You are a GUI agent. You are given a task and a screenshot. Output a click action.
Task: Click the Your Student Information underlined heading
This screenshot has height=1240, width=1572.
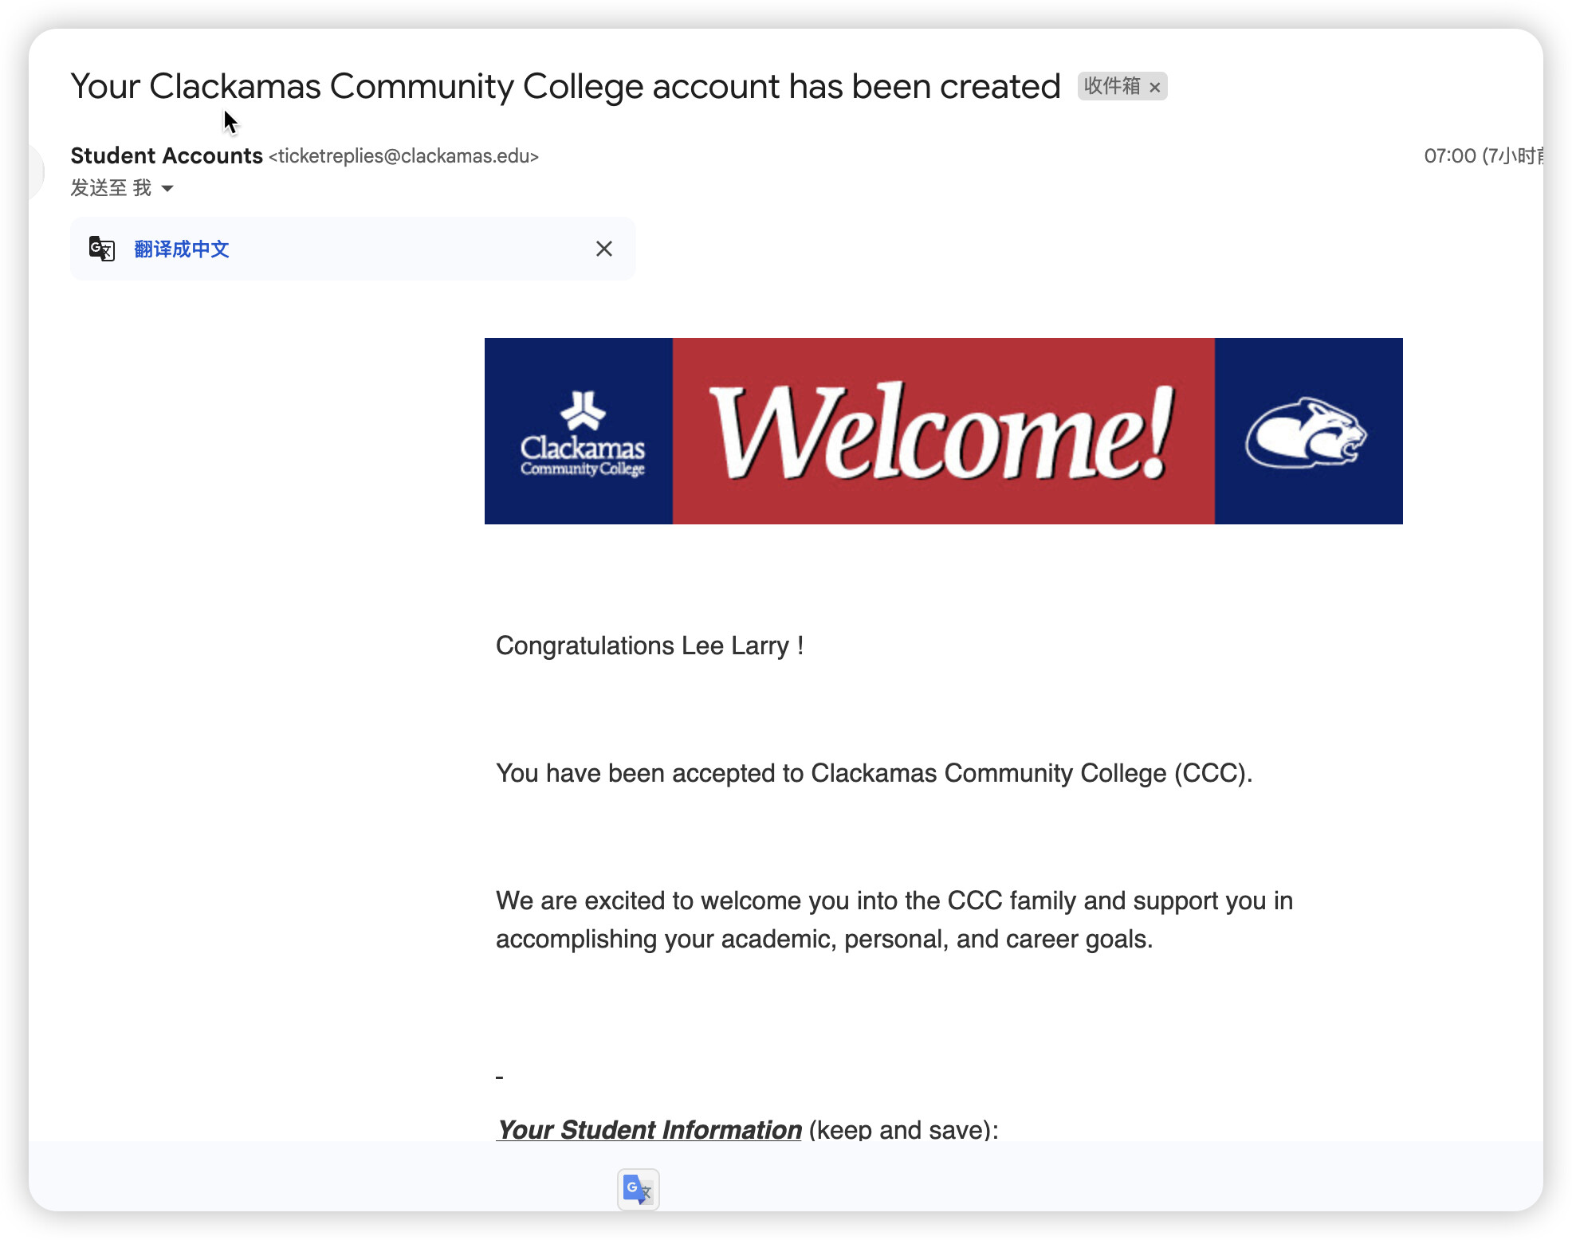[x=648, y=1128]
